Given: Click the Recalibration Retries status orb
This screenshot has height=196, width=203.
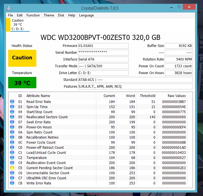Looking at the screenshot, I should pyautogui.click(x=12, y=137).
